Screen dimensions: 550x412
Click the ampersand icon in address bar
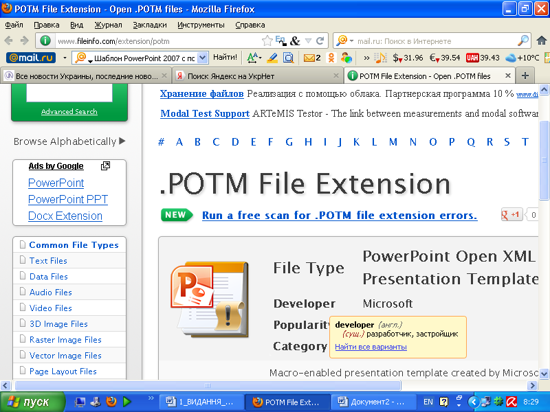point(295,41)
